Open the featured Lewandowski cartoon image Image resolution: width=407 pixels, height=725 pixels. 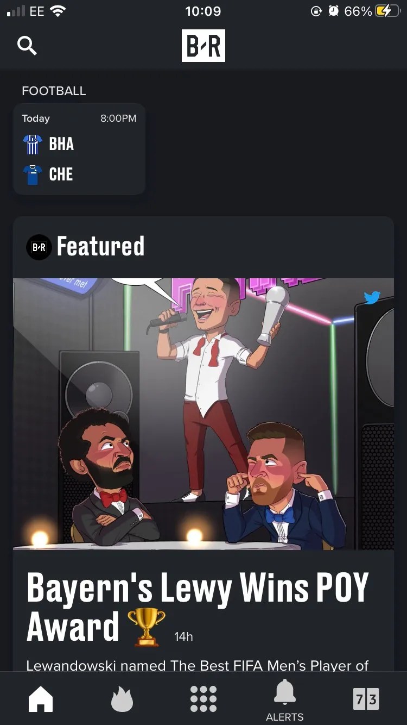pyautogui.click(x=203, y=414)
